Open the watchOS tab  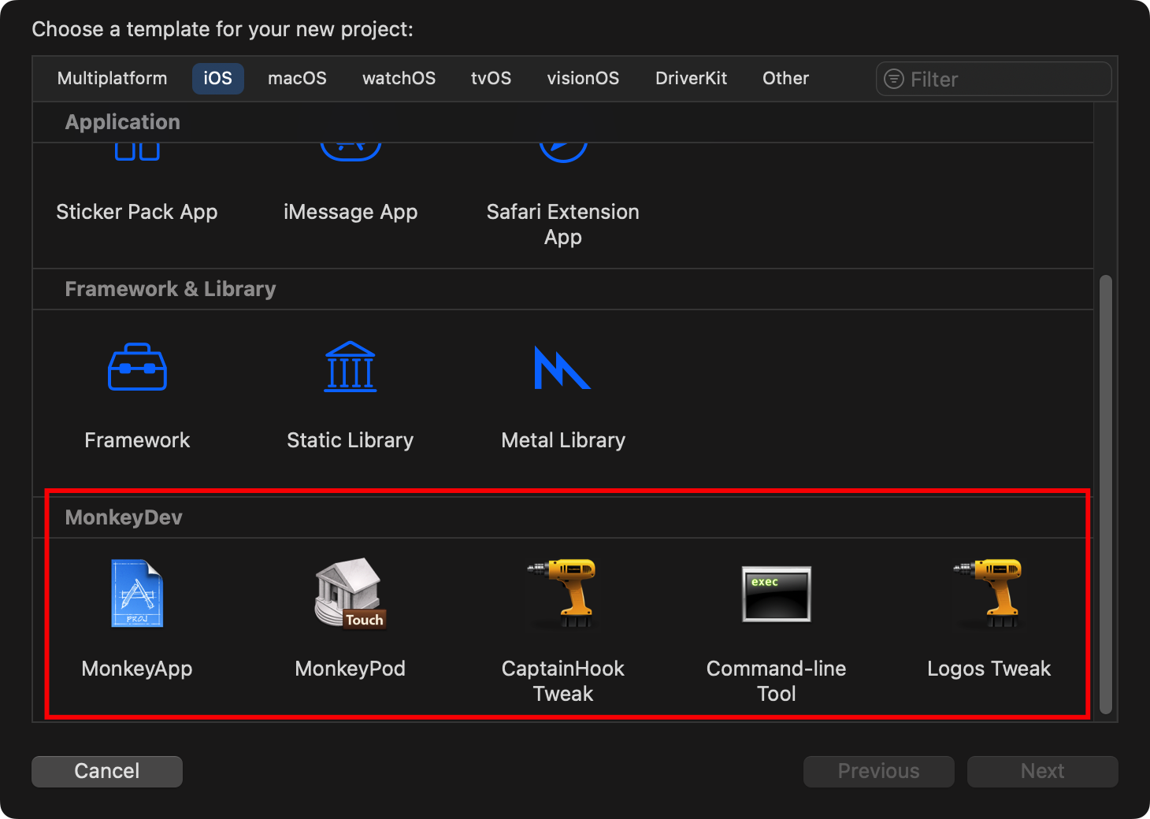[x=399, y=79]
